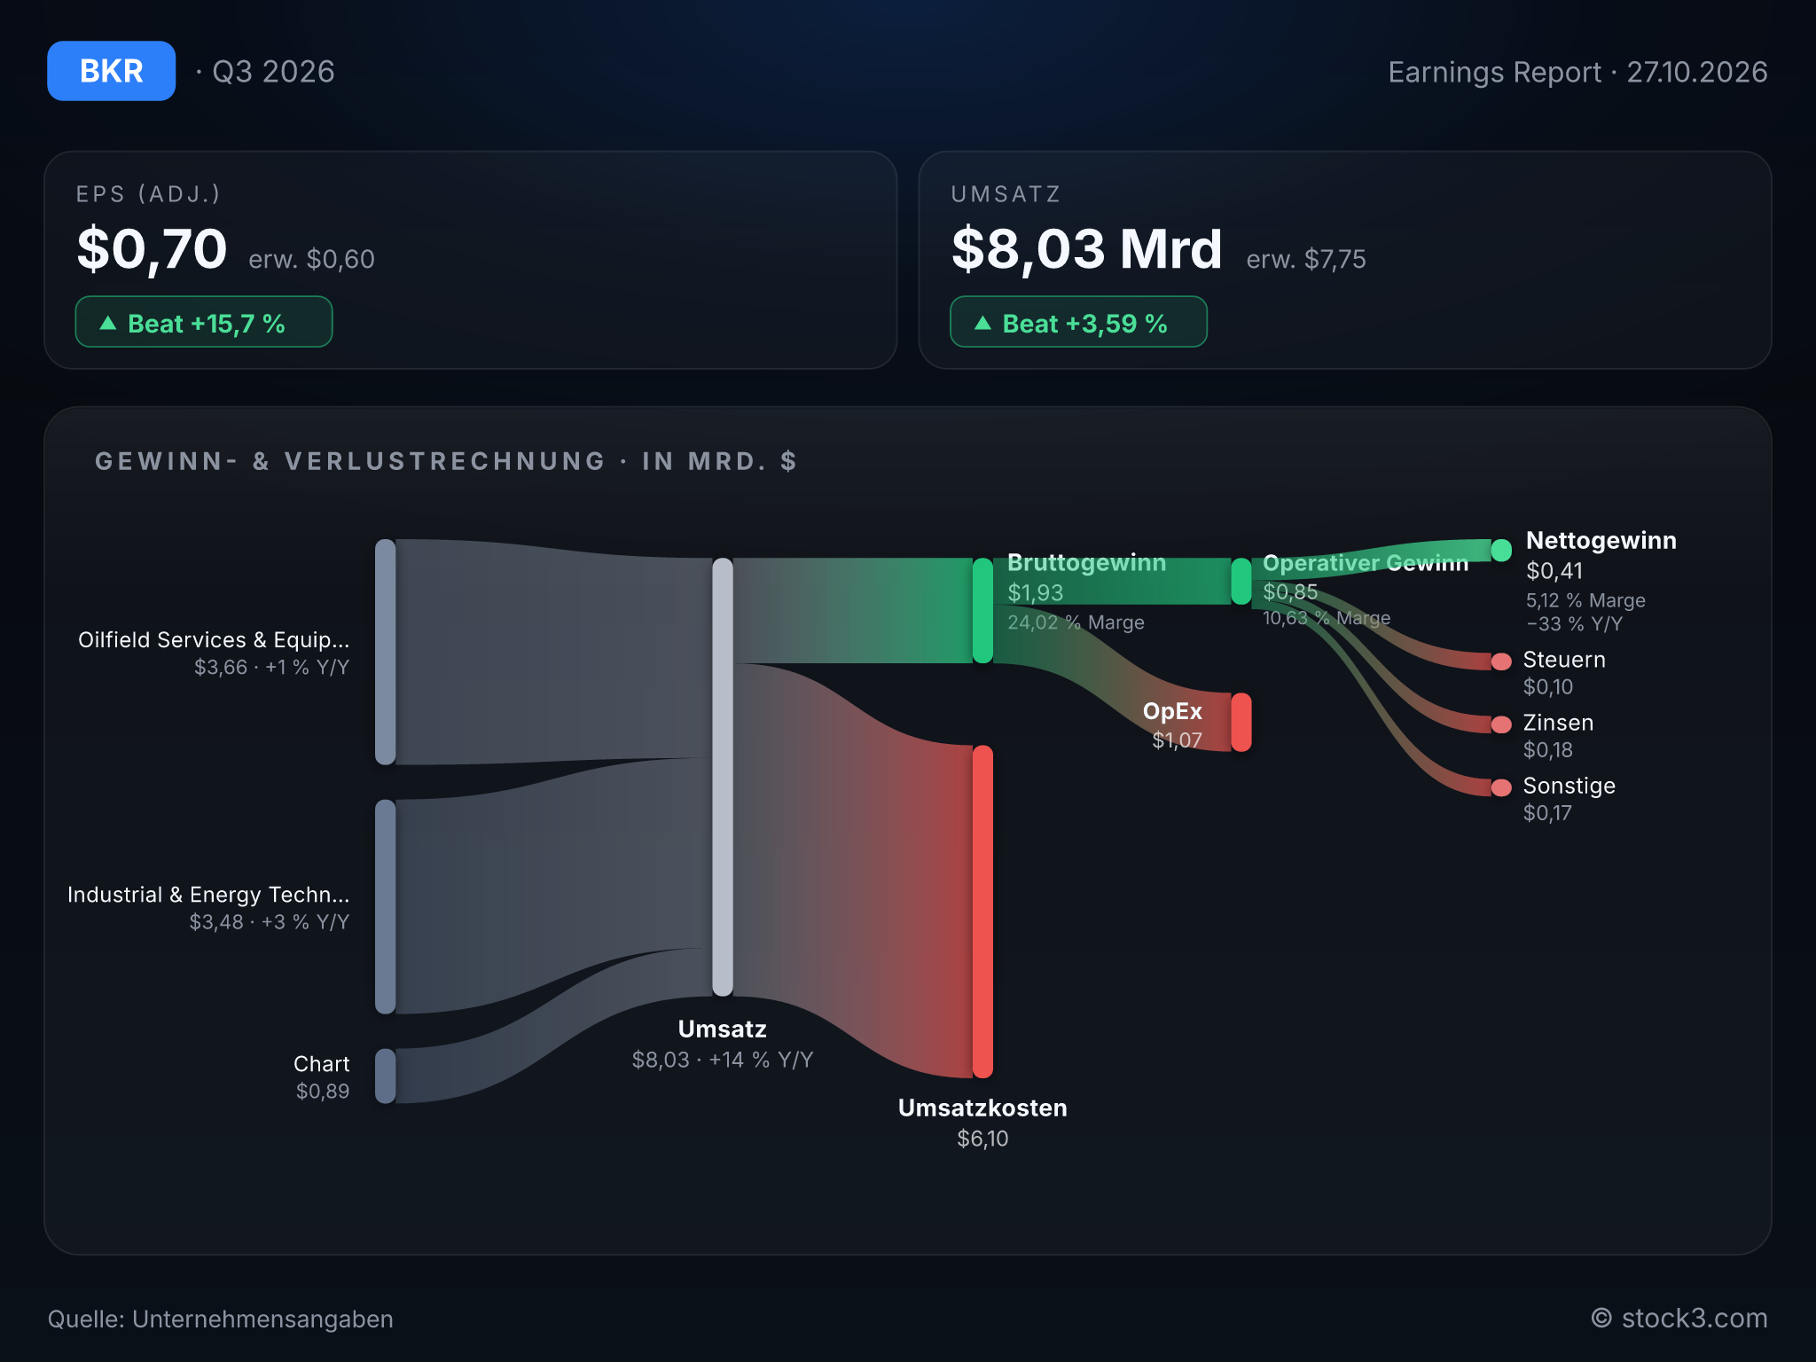The width and height of the screenshot is (1816, 1362).
Task: Click the Chart segment node bar
Action: (x=386, y=1076)
